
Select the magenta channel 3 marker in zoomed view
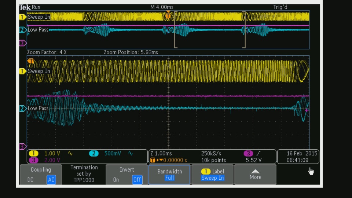coord(23,146)
